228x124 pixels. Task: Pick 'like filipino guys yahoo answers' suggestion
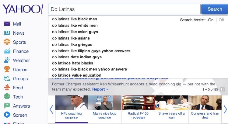tap(91, 51)
